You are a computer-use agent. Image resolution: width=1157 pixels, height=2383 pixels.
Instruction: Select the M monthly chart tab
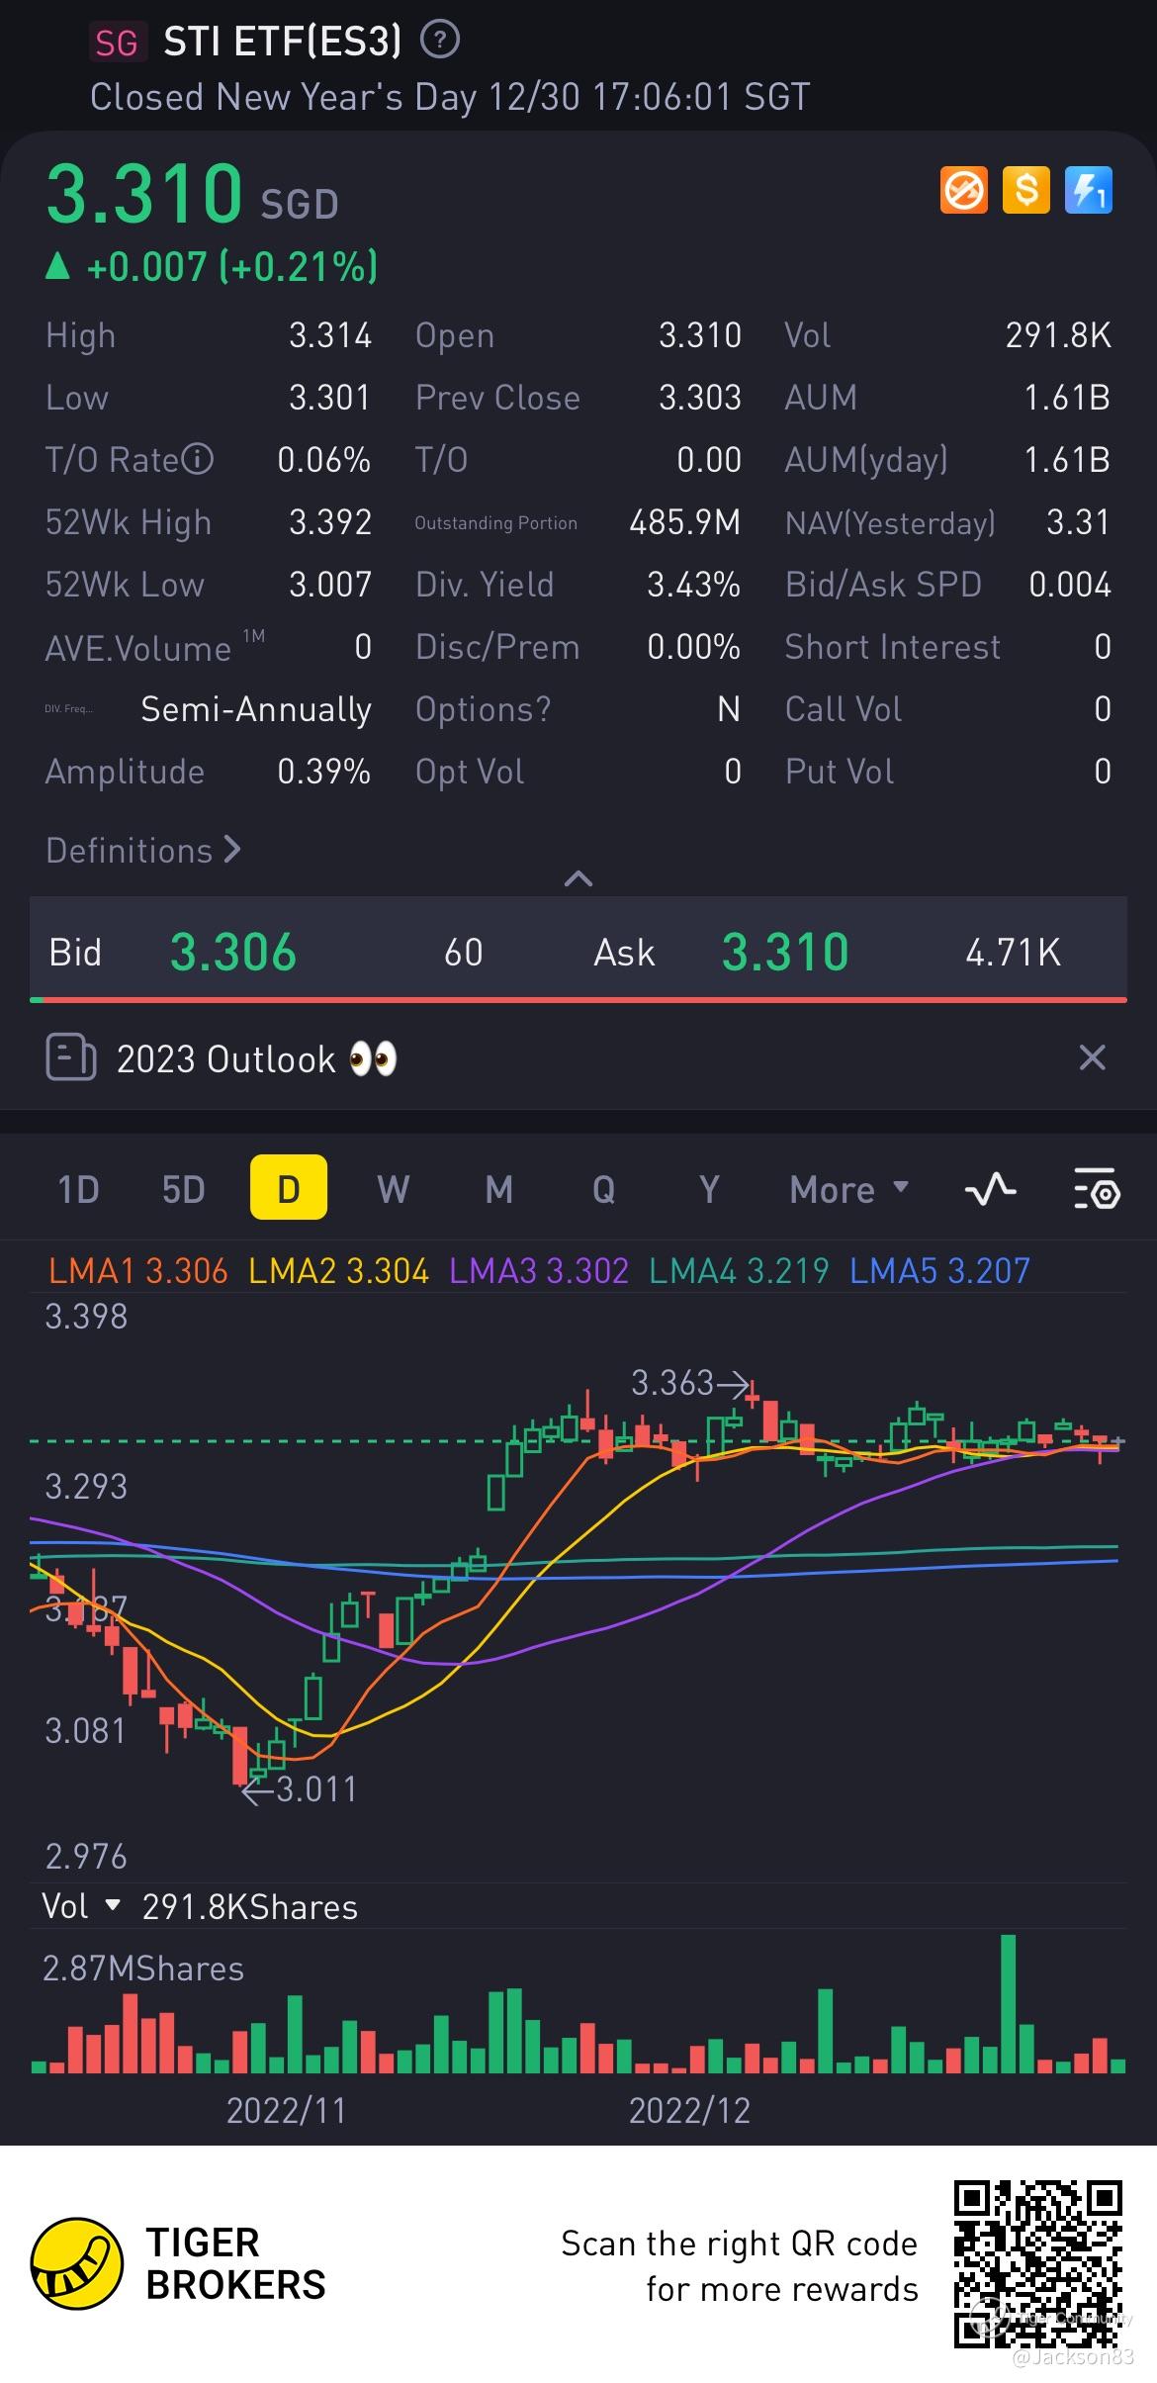[499, 1188]
